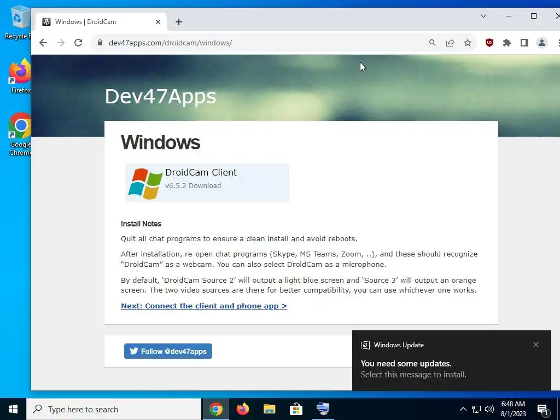This screenshot has width=560, height=420.
Task: Select the 'You need some updates' message
Action: [406, 364]
